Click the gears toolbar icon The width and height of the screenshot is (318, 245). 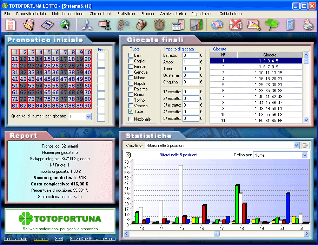(x=123, y=25)
